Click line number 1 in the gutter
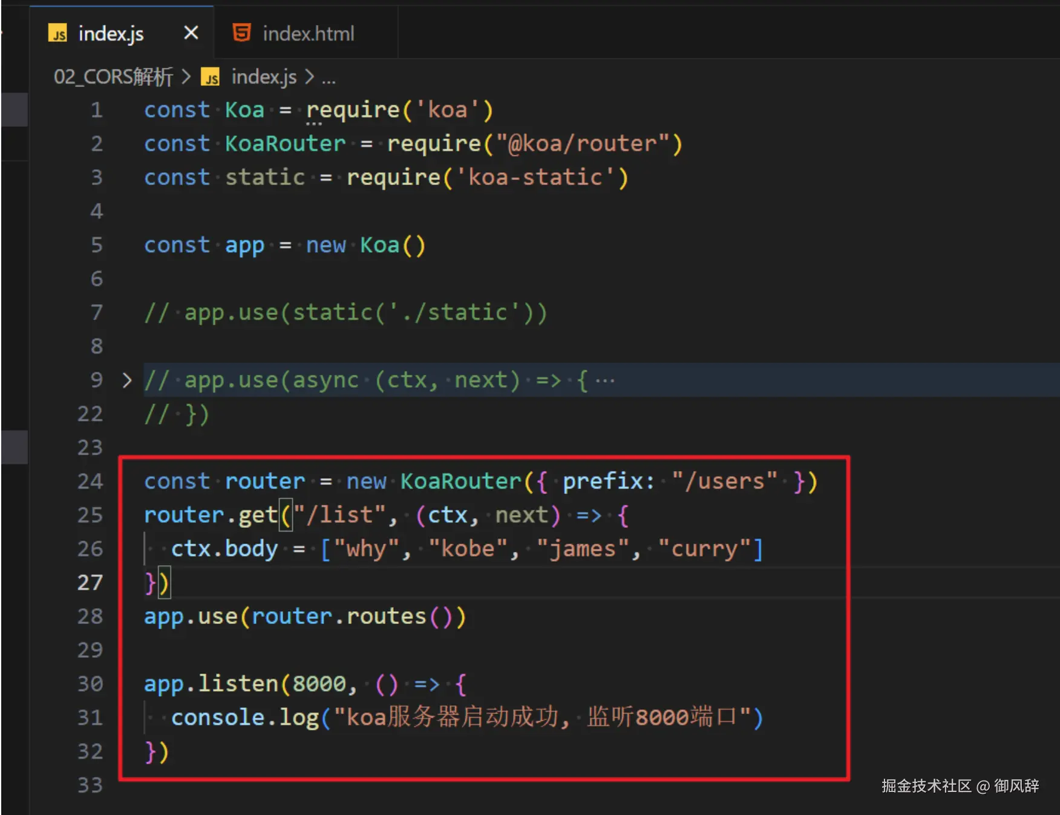Image resolution: width=1060 pixels, height=815 pixels. (x=97, y=110)
